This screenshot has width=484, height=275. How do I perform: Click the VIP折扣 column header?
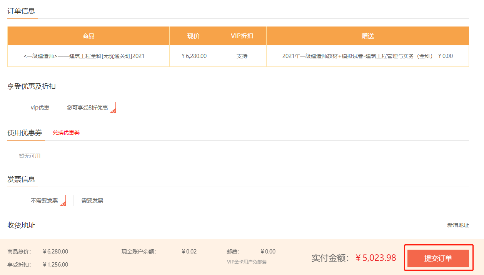(x=242, y=35)
